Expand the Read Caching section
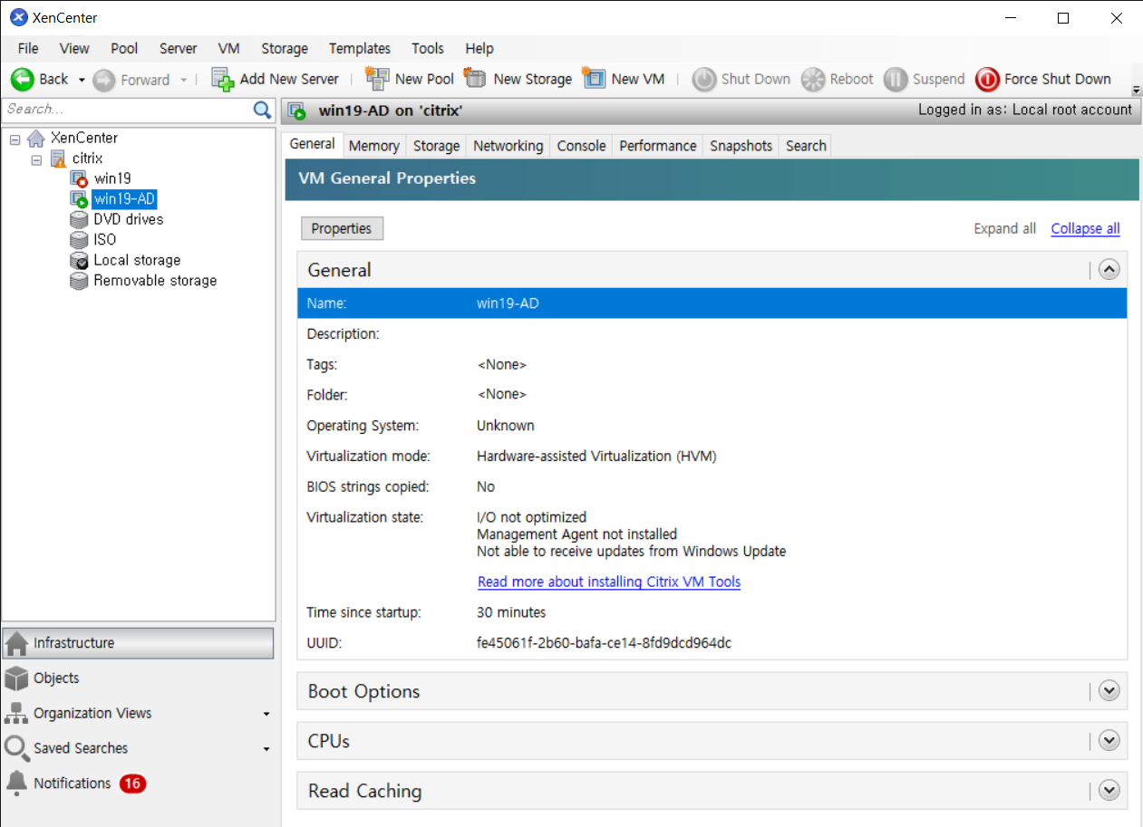The height and width of the screenshot is (827, 1143). (1109, 791)
